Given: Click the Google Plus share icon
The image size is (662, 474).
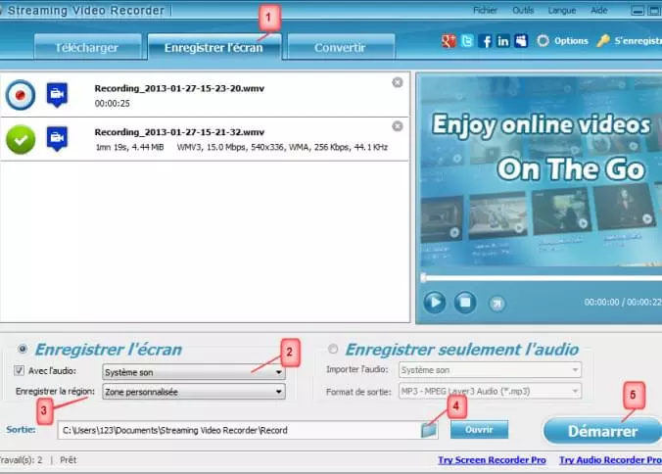Looking at the screenshot, I should pos(449,41).
